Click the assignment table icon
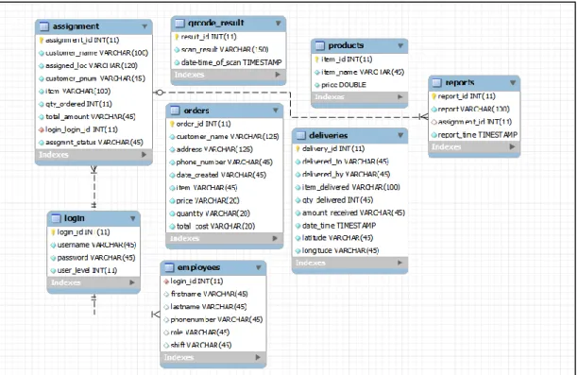This screenshot has width=578, height=375. (x=43, y=26)
